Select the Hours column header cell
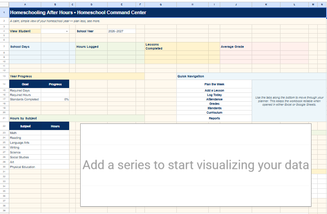This screenshot has height=214, width=327. (55, 126)
